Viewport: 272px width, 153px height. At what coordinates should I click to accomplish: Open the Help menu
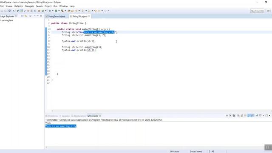point(72,6)
